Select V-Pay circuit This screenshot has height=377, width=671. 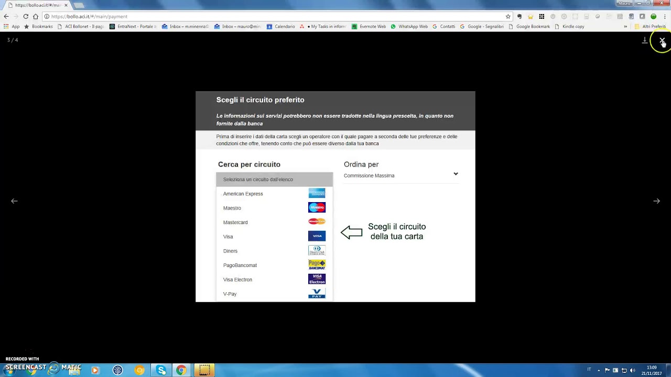pos(274,294)
